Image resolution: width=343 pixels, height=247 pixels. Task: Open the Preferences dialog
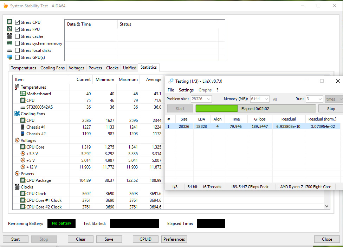click(174, 239)
